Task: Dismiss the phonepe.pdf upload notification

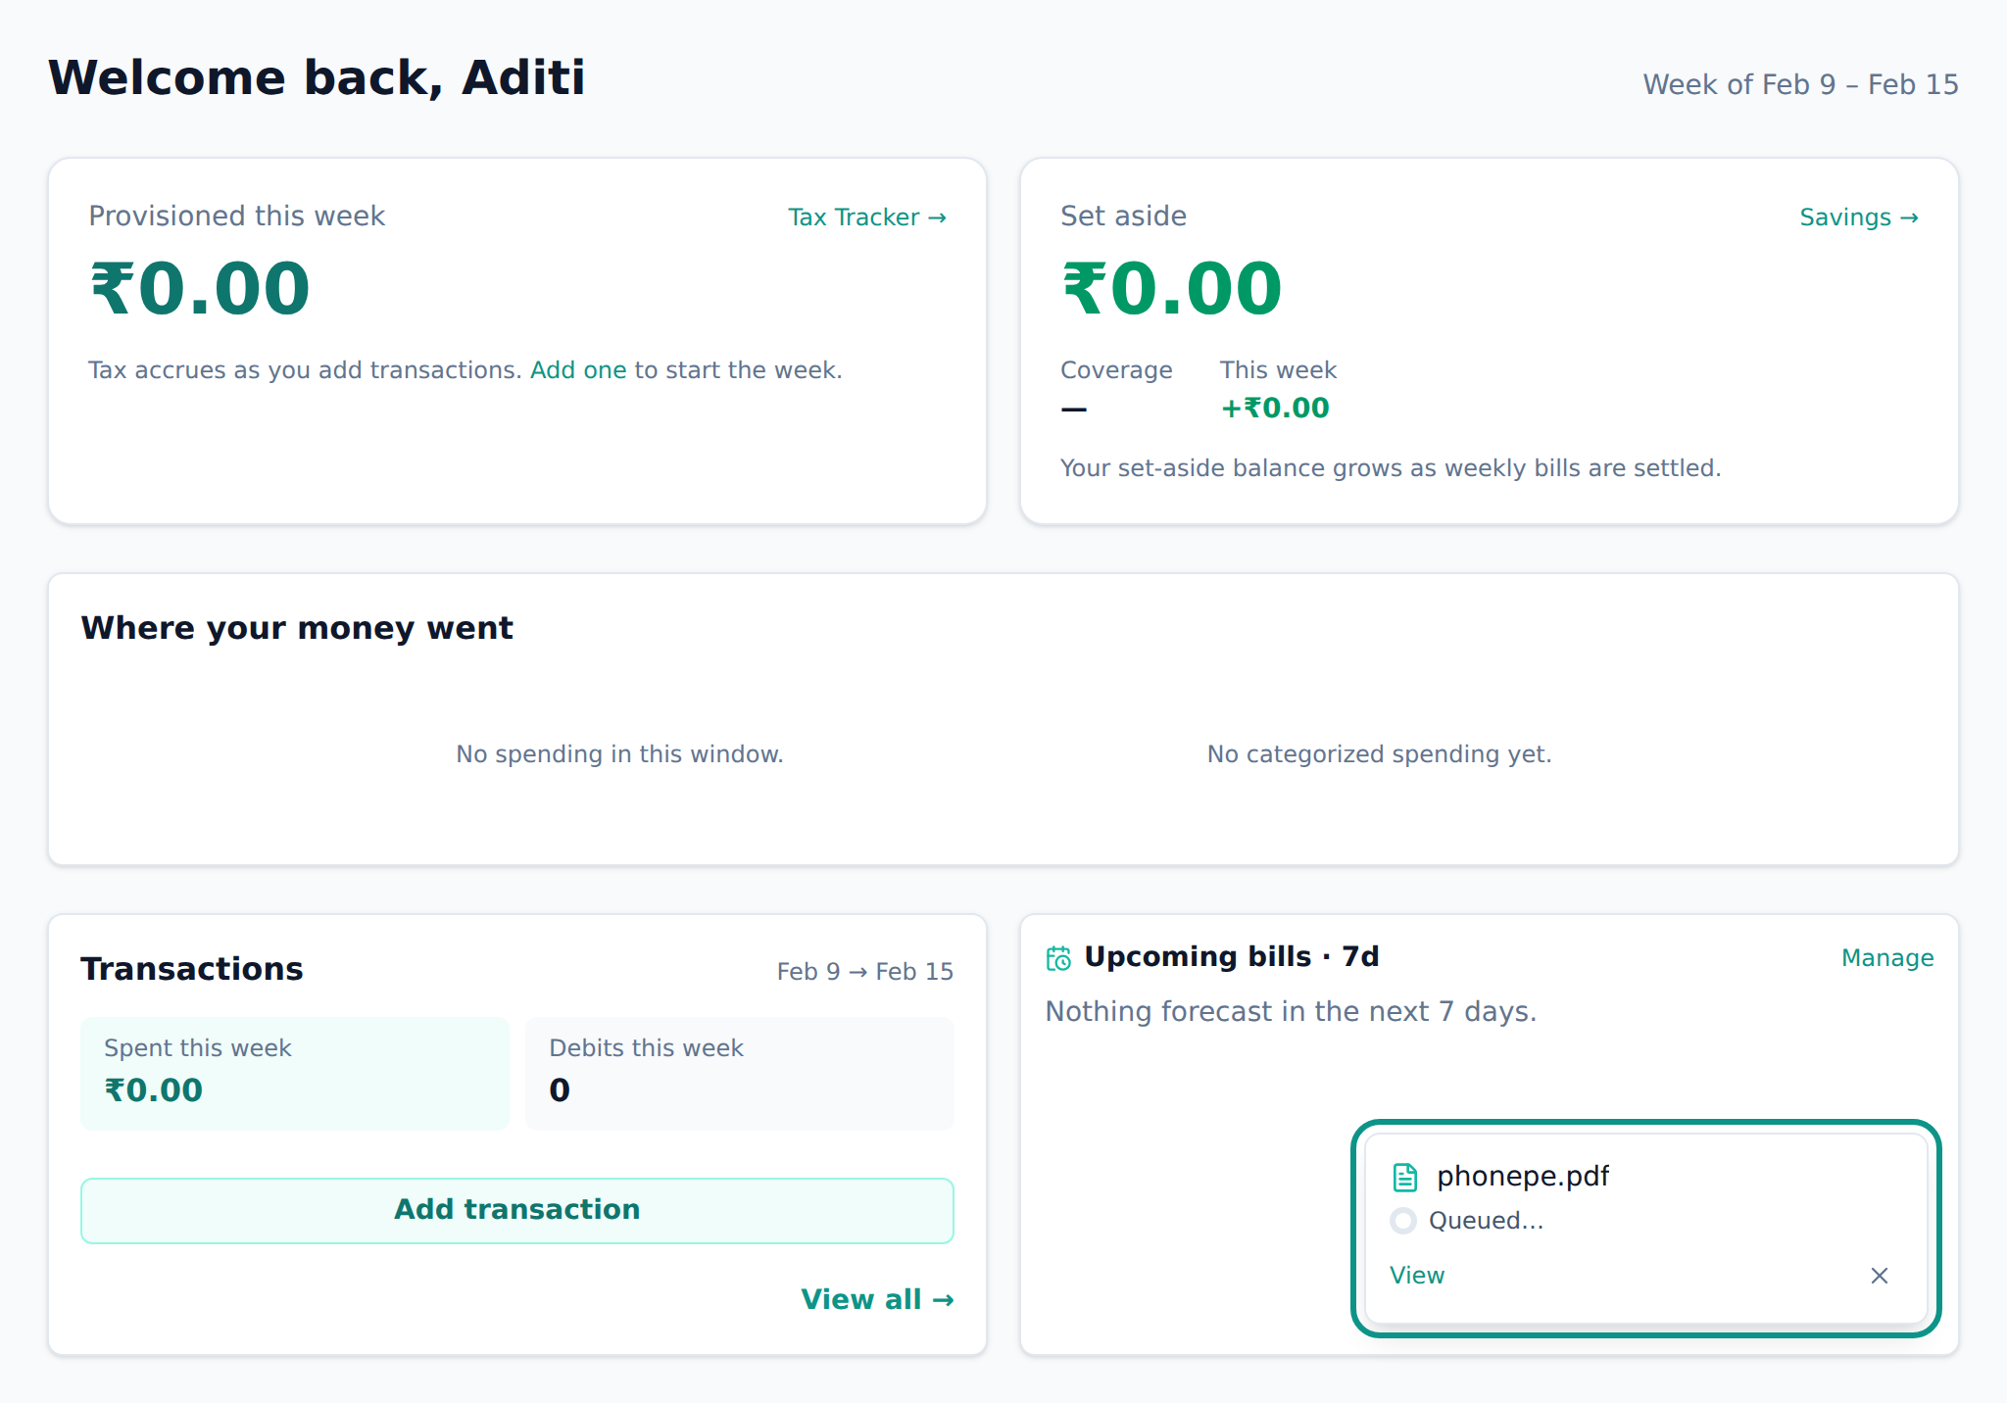Action: (1879, 1275)
